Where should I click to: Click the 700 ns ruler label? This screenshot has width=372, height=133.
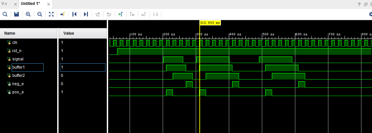[335, 34]
